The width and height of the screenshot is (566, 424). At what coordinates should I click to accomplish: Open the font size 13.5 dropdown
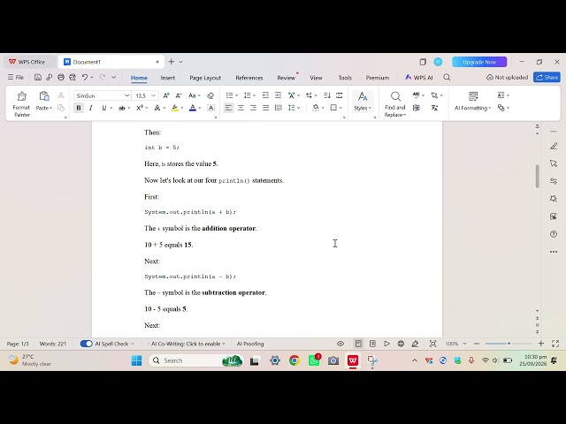(x=154, y=95)
